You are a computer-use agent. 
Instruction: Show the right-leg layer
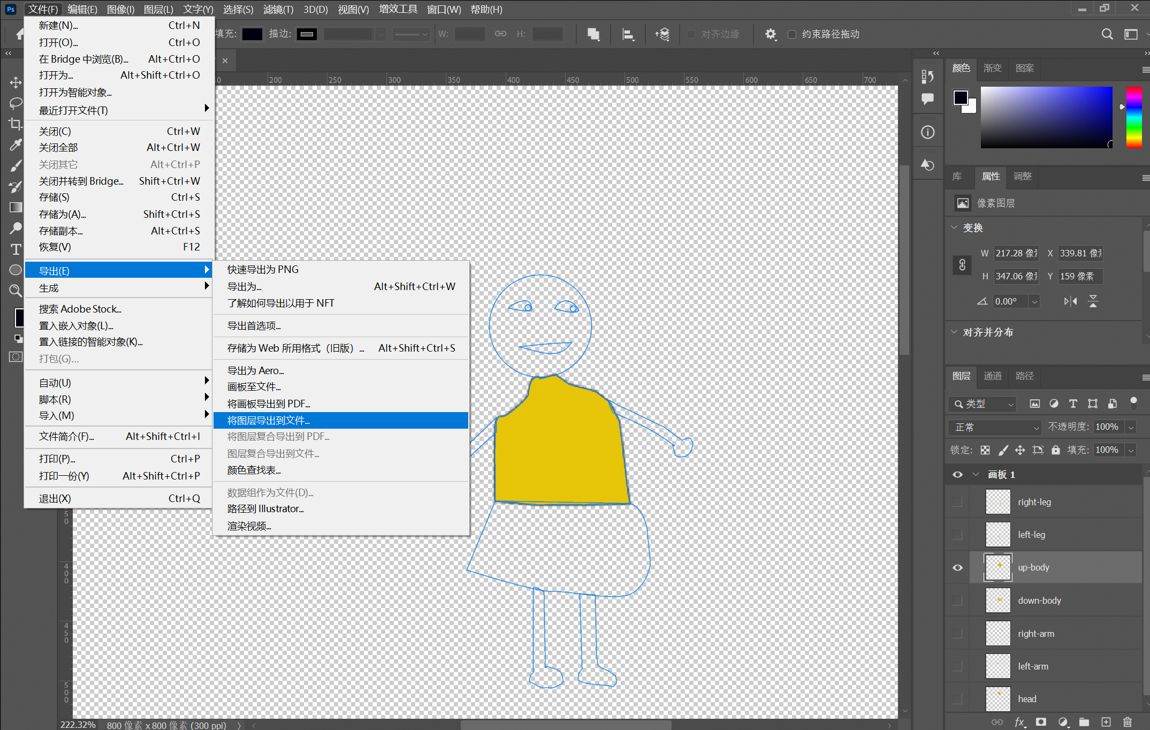pos(957,502)
